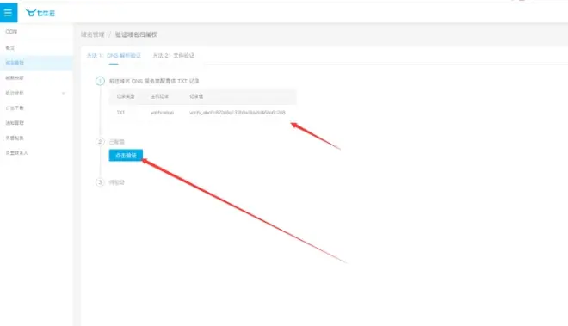Image resolution: width=568 pixels, height=326 pixels.
Task: Go to 告警配置 in the sidebar
Action: point(15,138)
